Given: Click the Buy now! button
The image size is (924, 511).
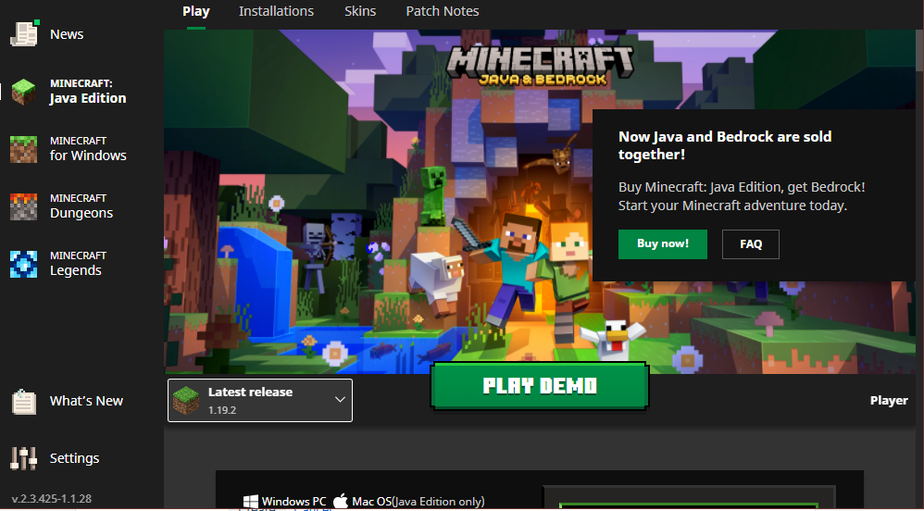Looking at the screenshot, I should point(663,244).
